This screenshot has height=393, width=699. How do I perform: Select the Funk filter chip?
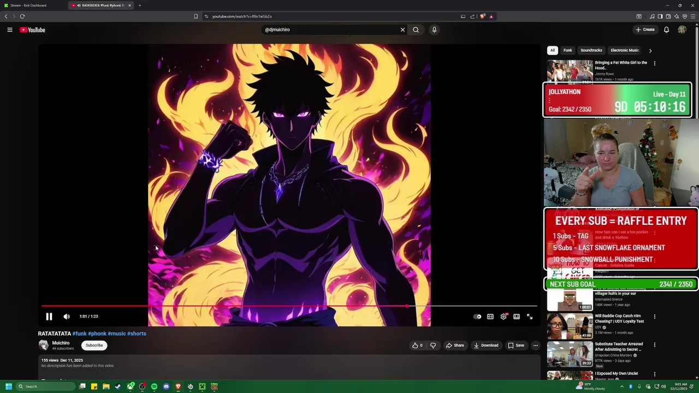tap(568, 50)
